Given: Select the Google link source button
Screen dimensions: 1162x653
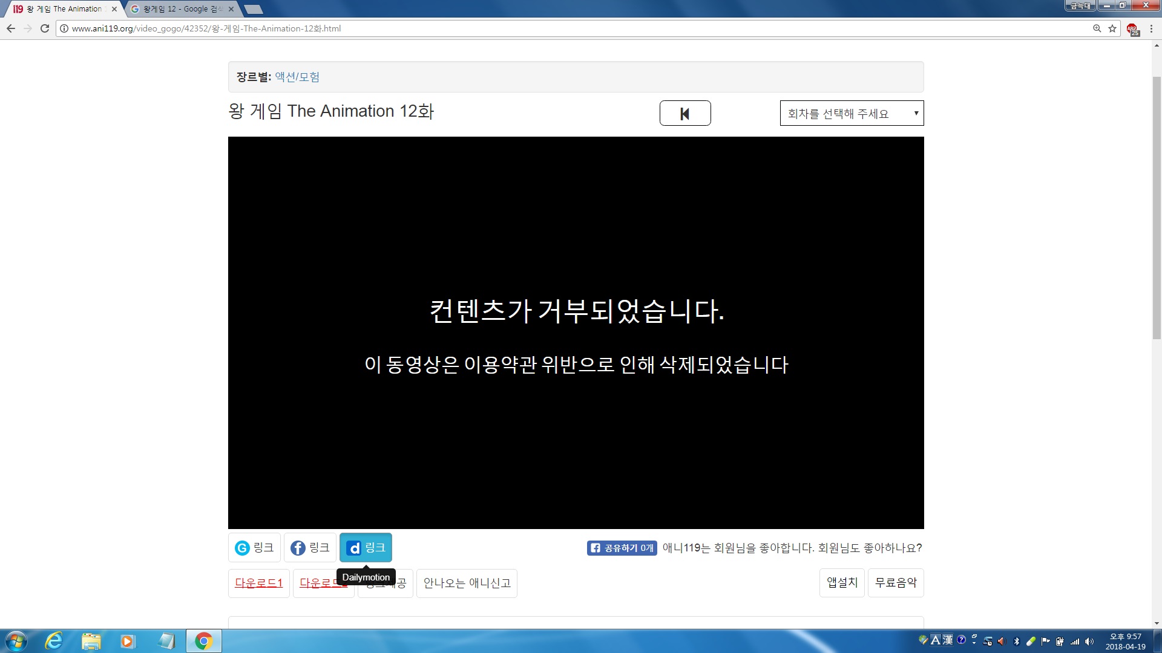Looking at the screenshot, I should [254, 548].
